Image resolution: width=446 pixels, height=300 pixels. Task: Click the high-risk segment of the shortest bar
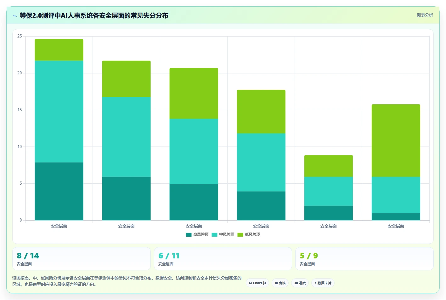tap(329, 213)
